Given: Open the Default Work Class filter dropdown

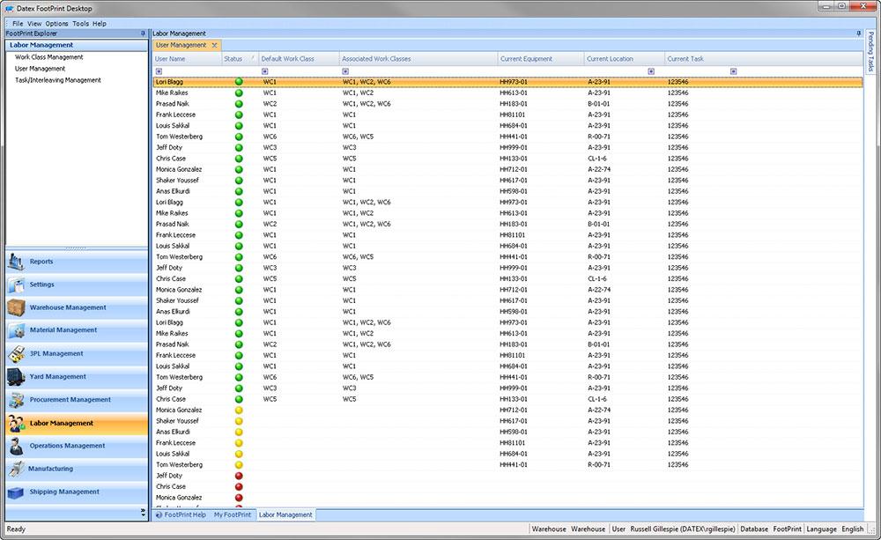Looking at the screenshot, I should 265,71.
